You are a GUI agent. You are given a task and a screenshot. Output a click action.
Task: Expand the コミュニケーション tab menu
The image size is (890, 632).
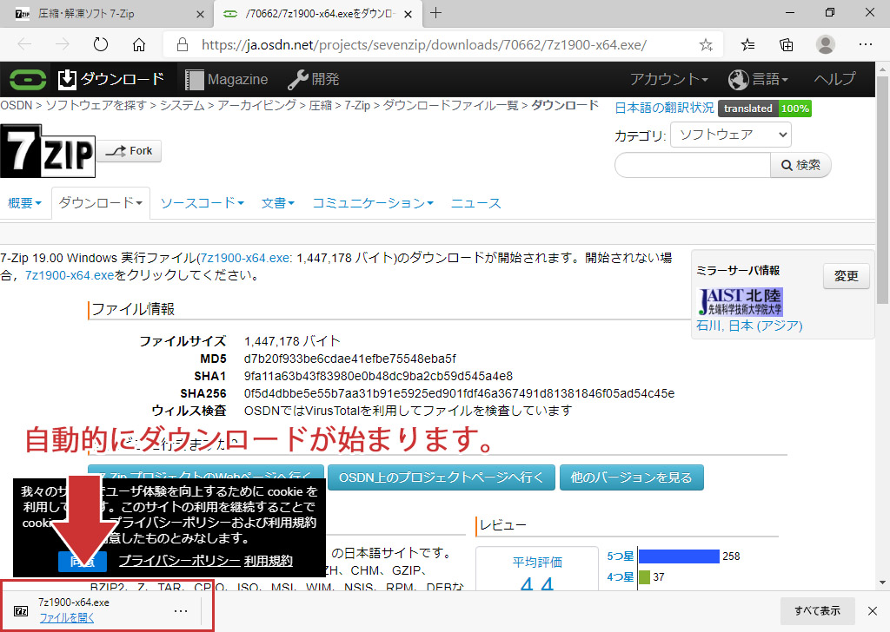373,203
